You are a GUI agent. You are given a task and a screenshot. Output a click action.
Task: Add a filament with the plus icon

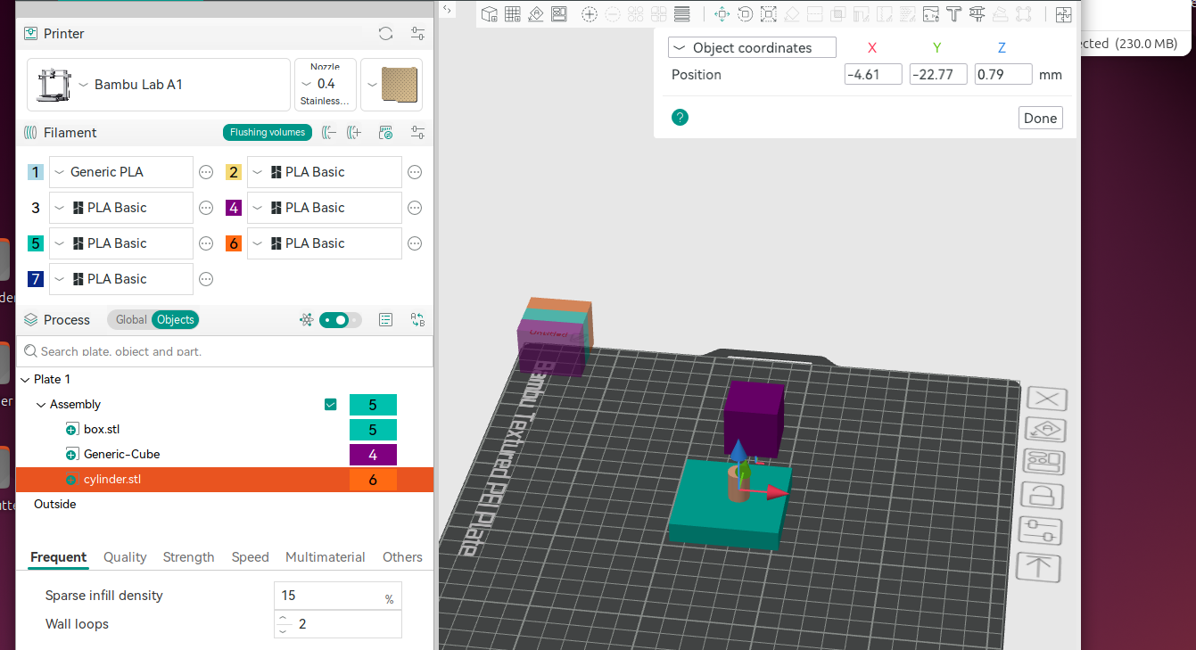[x=354, y=133]
